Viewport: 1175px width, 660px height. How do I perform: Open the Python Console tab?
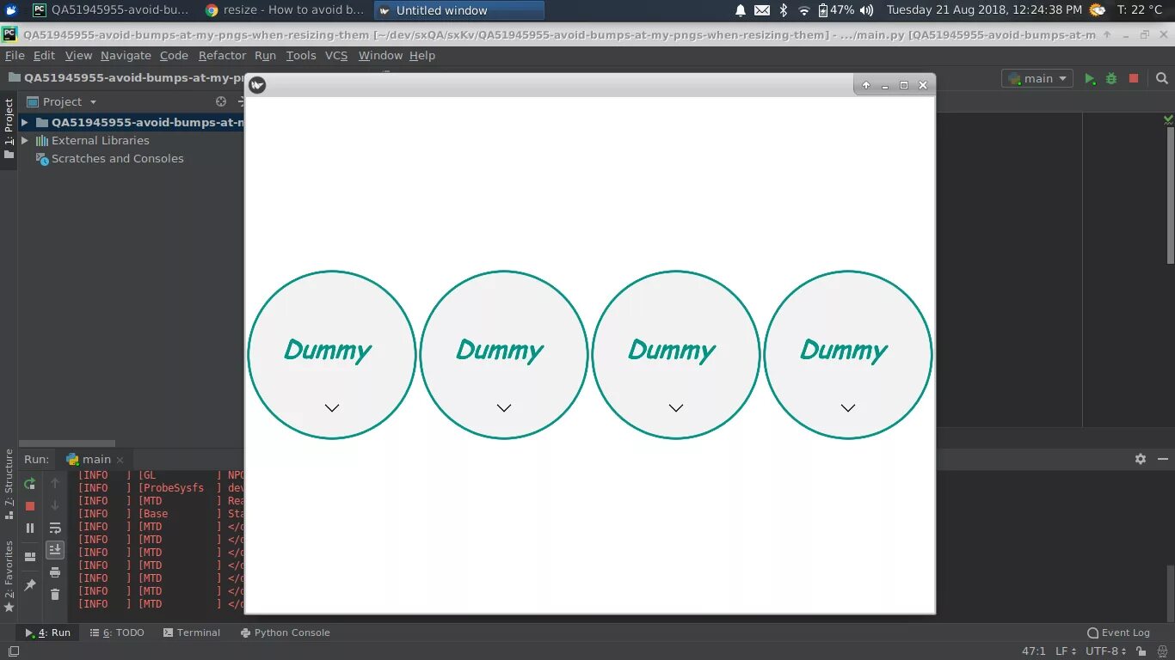[x=286, y=632]
